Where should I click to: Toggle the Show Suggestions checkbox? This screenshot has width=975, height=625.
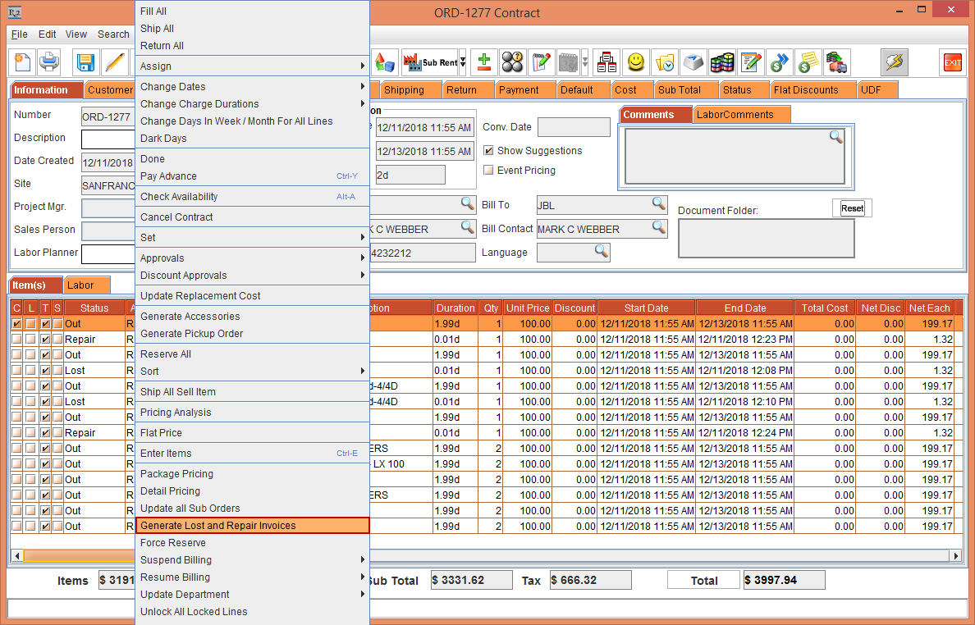click(489, 151)
